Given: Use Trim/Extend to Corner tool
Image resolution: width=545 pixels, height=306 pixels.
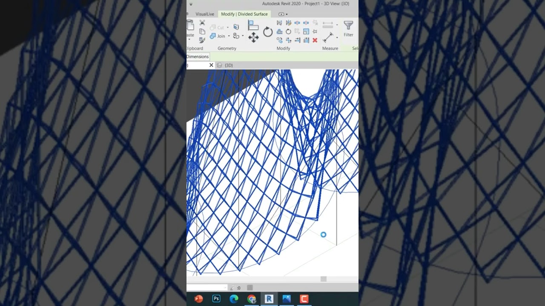Looking at the screenshot, I should pos(289,40).
